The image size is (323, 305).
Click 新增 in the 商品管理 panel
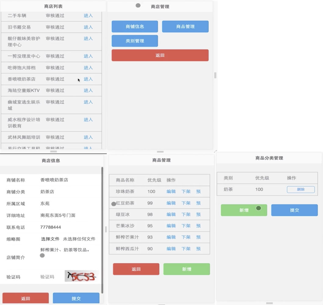point(187,269)
